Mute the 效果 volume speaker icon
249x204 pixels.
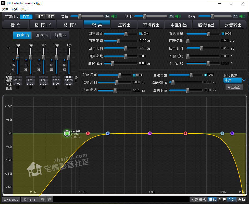pos(242,16)
